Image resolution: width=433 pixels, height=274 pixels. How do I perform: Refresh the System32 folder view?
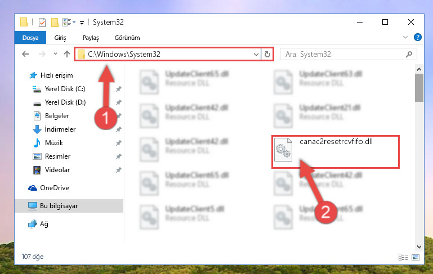click(x=267, y=55)
